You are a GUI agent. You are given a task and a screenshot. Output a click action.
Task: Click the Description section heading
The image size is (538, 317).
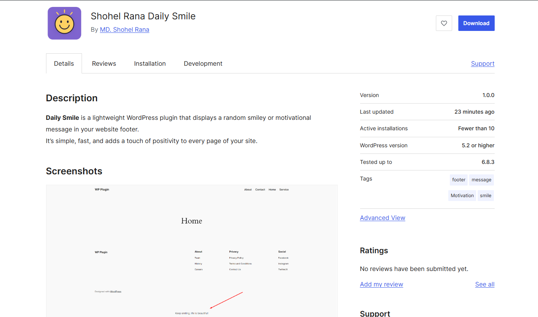pos(72,98)
